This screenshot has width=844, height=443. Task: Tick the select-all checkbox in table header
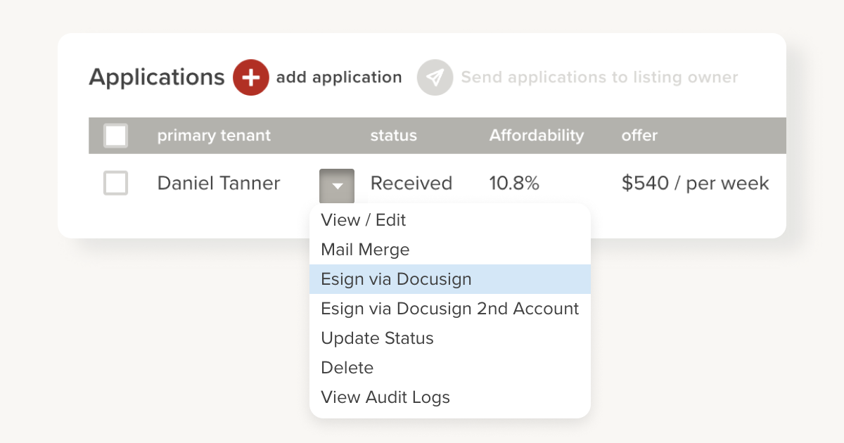pos(115,136)
